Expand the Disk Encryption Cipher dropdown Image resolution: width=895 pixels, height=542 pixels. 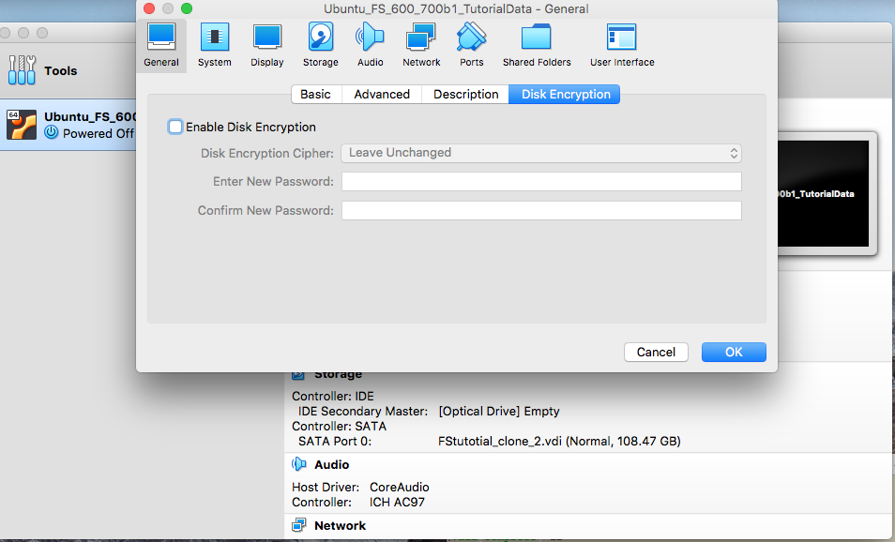point(541,153)
